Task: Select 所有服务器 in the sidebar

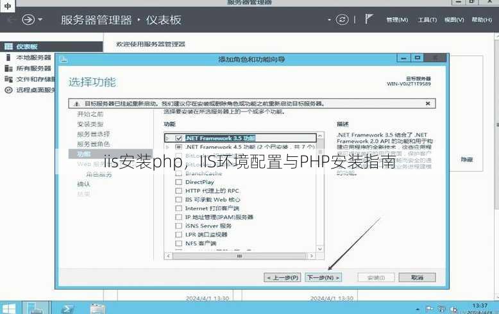Action: coord(33,69)
